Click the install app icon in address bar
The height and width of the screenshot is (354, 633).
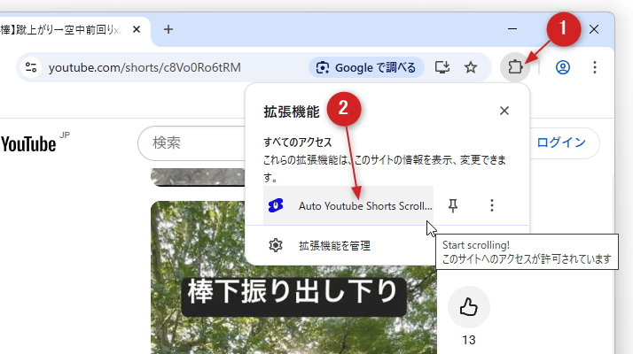442,67
